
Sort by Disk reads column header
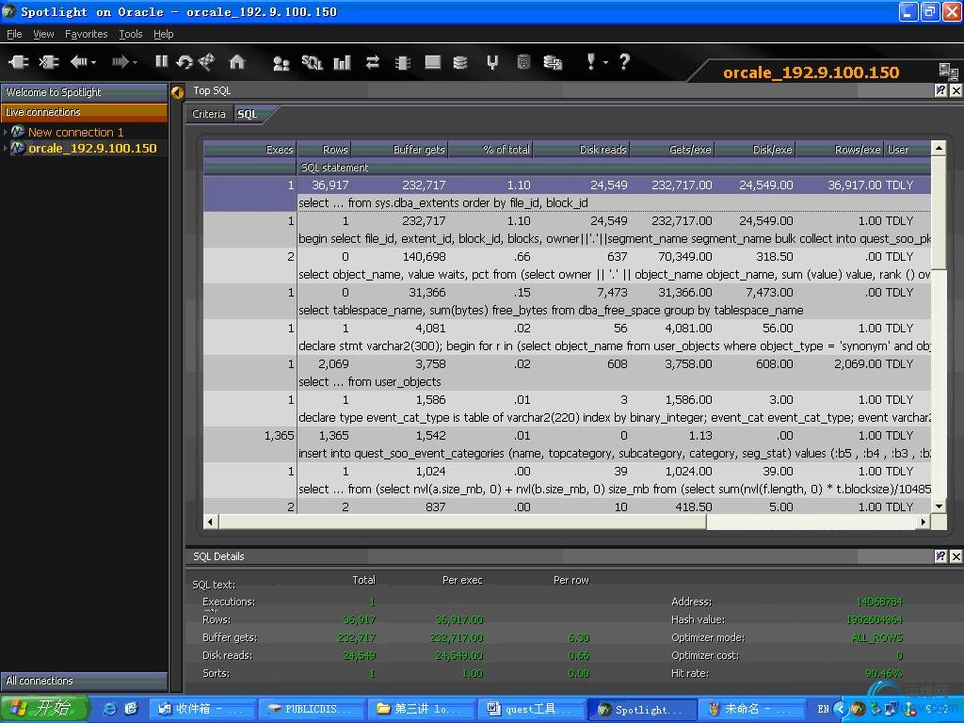581,150
